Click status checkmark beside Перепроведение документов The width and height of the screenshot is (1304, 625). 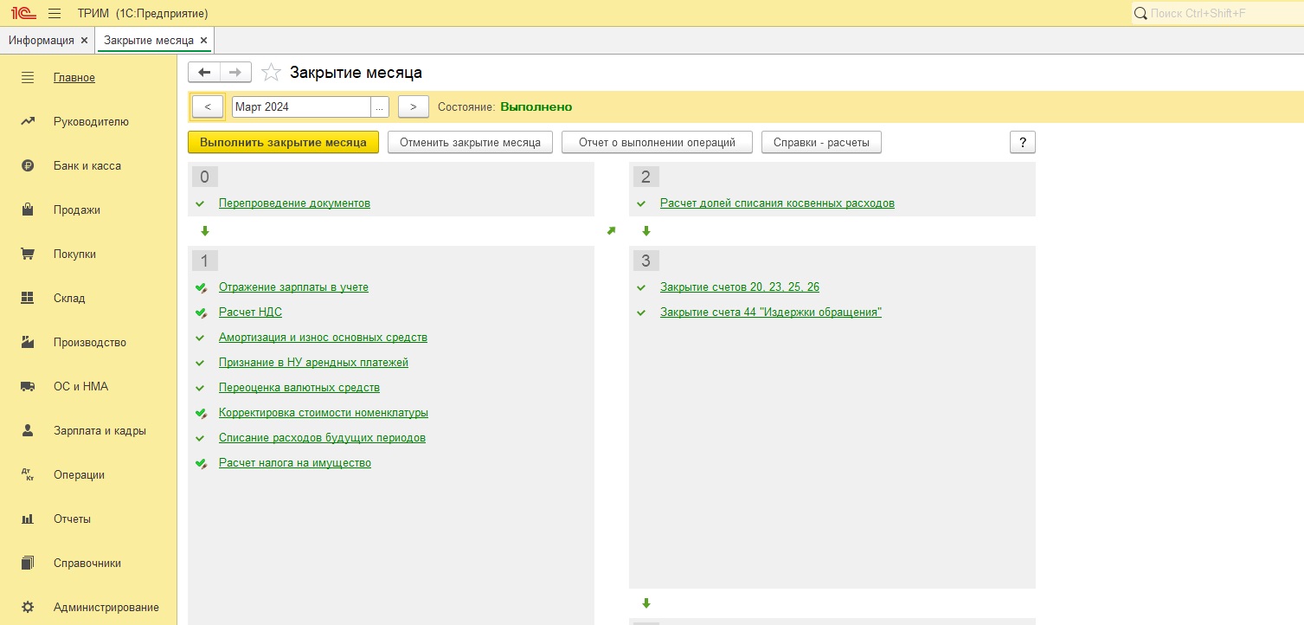pos(200,203)
